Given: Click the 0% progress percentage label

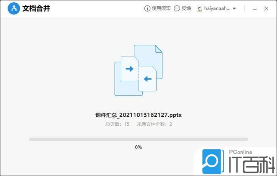Looking at the screenshot, I should click(138, 147).
